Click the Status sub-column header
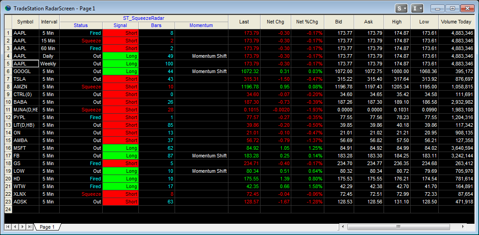Image resolution: width=479 pixels, height=235 pixels. tap(81, 26)
